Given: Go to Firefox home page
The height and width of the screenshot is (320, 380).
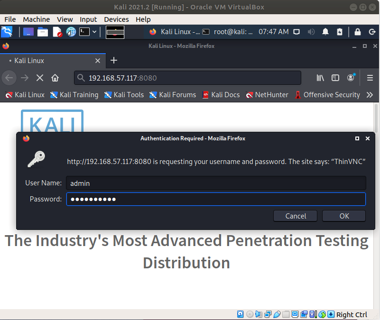Looking at the screenshot, I should click(x=55, y=78).
